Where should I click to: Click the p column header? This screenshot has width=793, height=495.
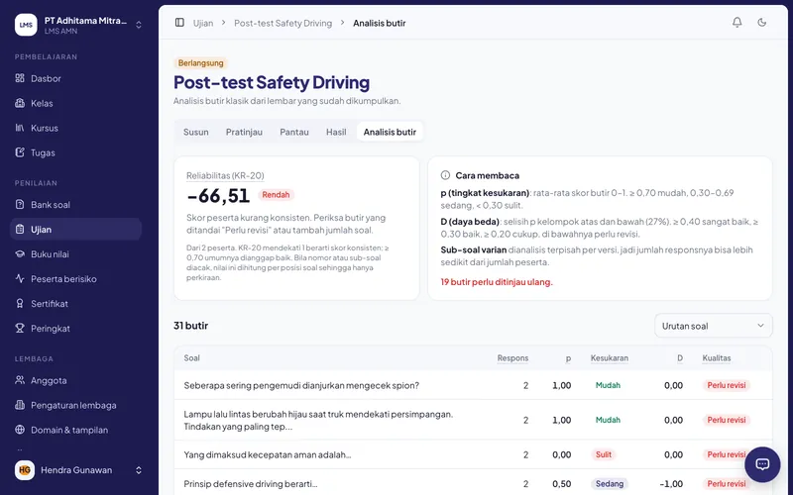[x=568, y=358]
